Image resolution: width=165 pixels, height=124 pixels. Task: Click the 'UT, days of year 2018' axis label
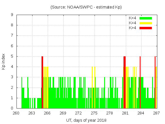(86, 120)
